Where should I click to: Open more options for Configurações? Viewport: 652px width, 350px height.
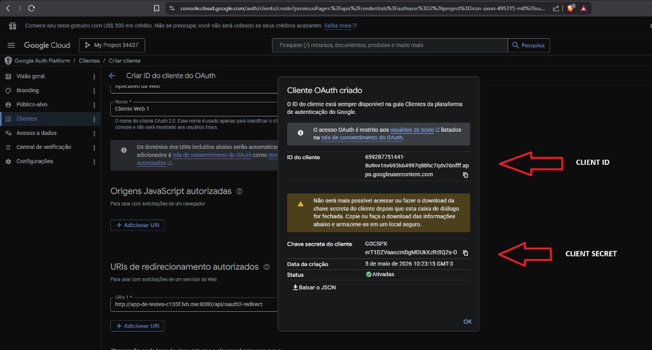[x=94, y=161]
